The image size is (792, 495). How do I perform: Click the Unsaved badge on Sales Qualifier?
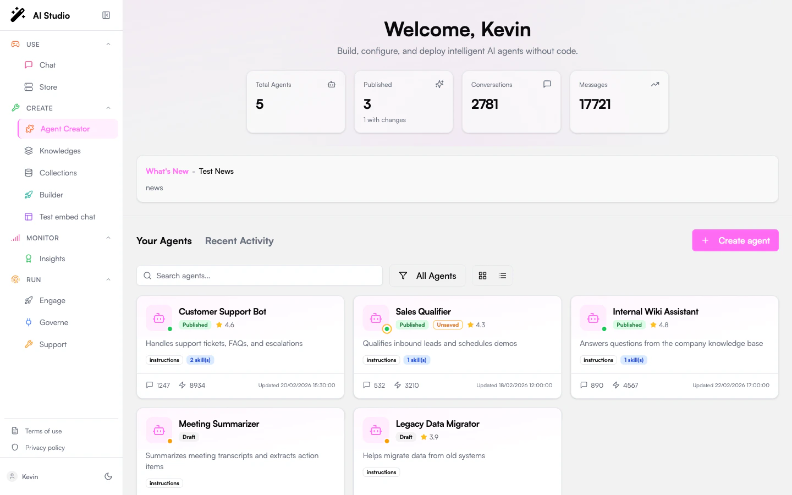[448, 325]
